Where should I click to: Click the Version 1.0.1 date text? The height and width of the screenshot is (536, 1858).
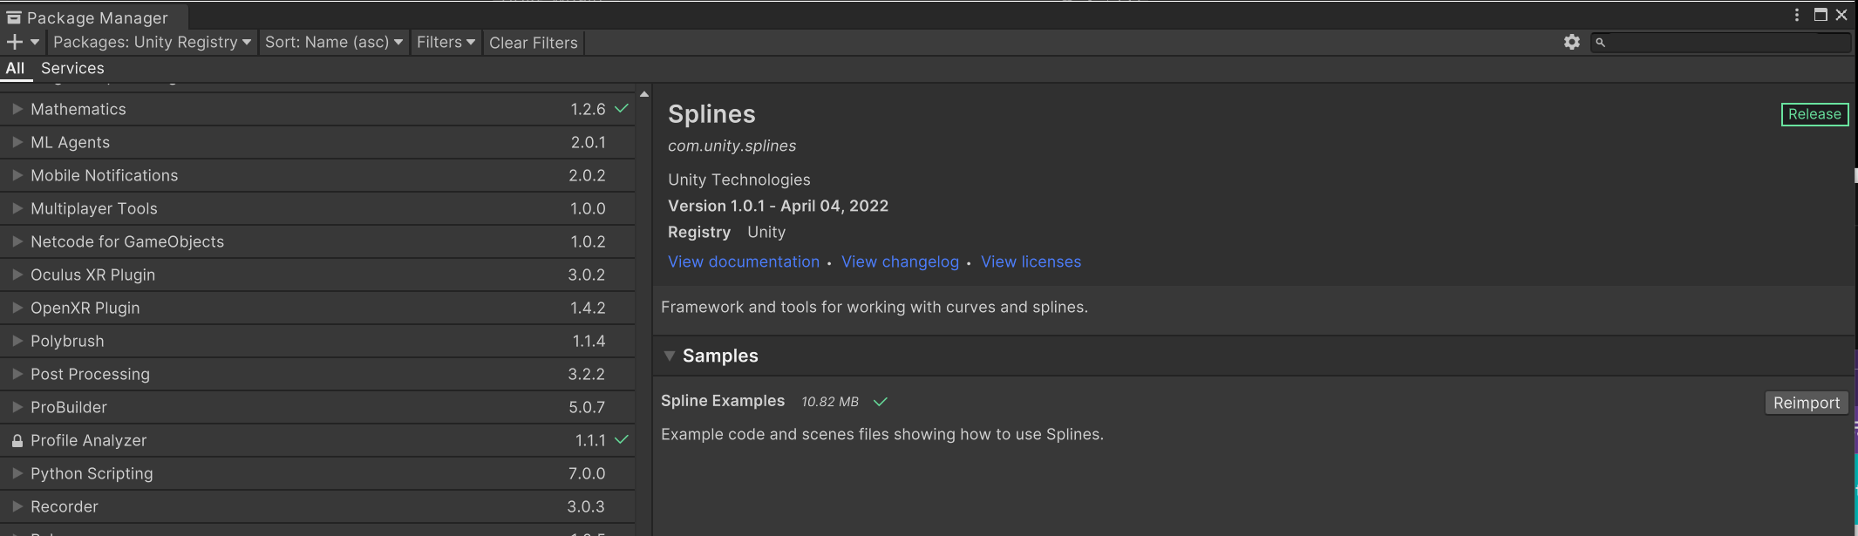(778, 206)
